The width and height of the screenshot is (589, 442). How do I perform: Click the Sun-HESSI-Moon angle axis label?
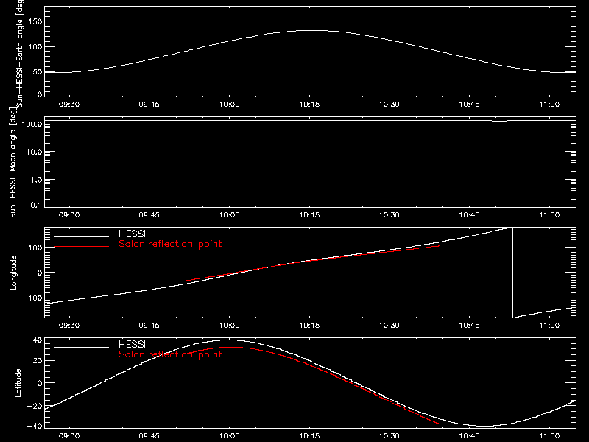[13, 162]
